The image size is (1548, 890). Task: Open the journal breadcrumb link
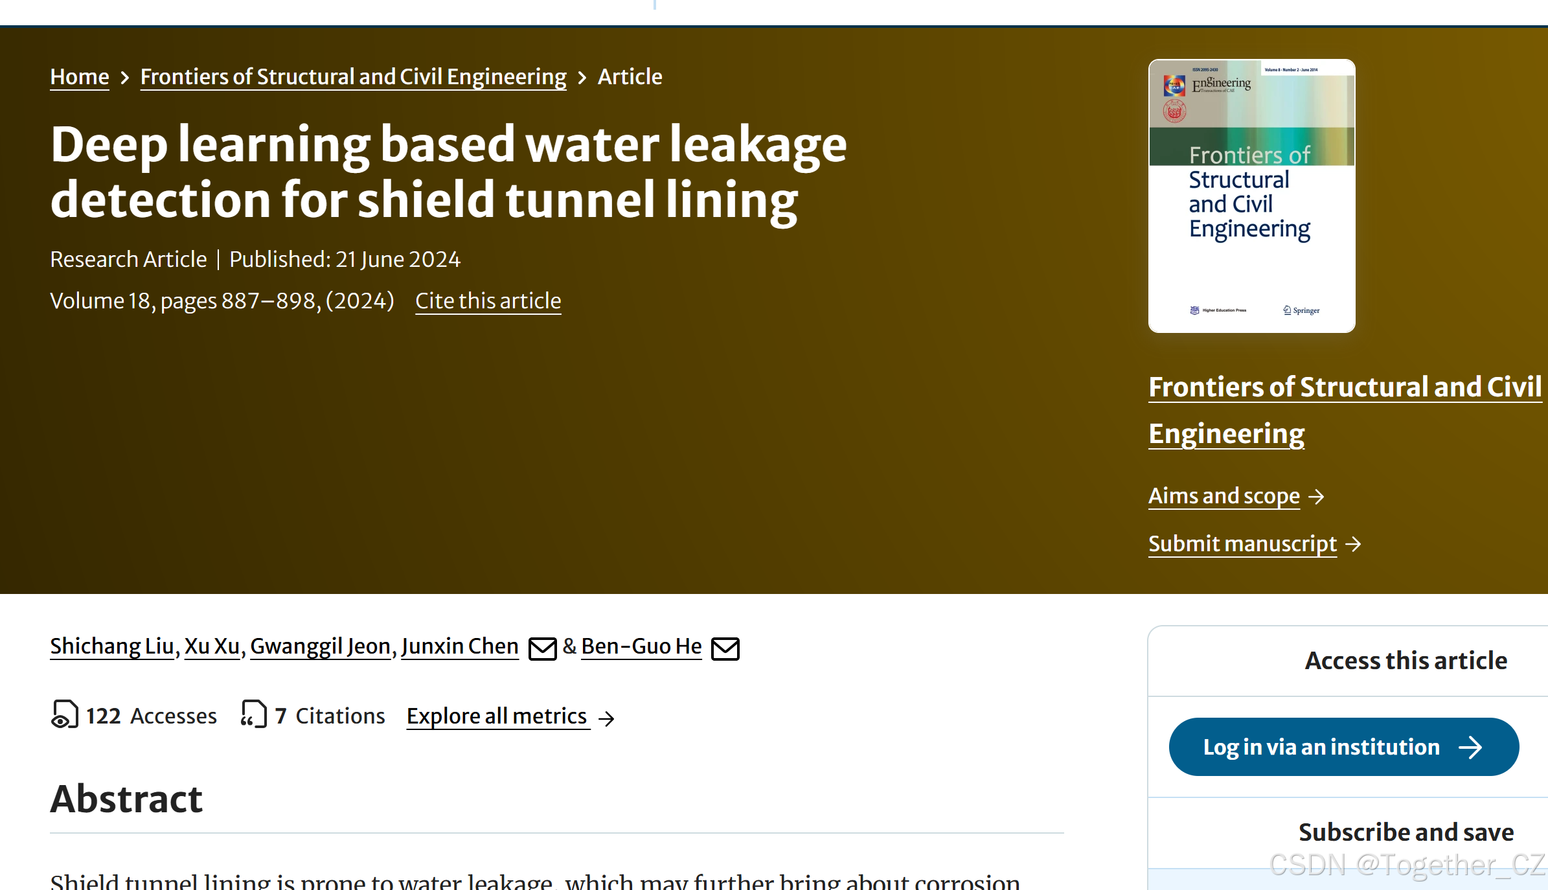pyautogui.click(x=353, y=76)
